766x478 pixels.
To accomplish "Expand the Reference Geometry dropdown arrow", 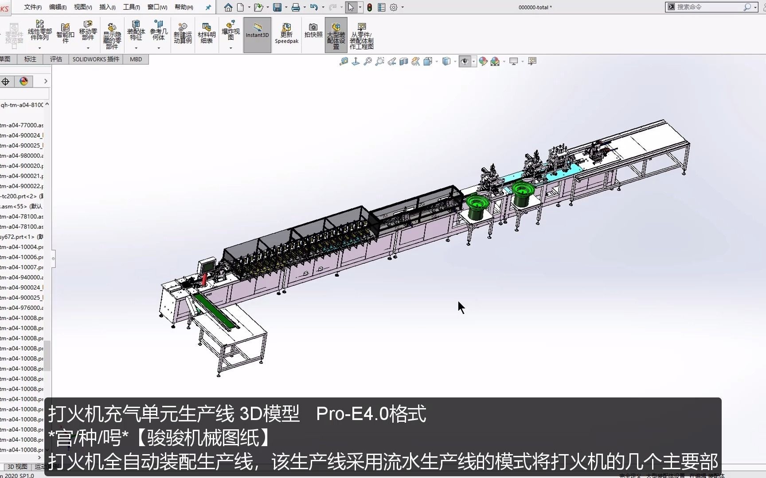I will pyautogui.click(x=159, y=48).
